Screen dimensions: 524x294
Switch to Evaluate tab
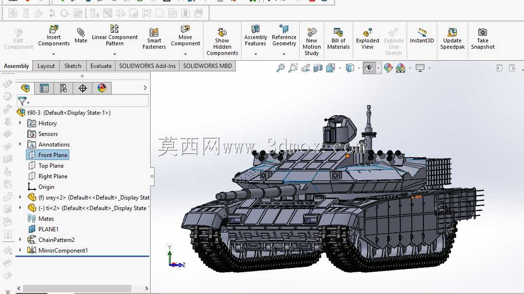[x=101, y=66]
